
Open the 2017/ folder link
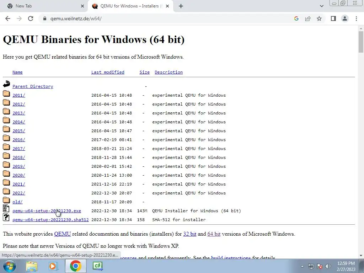(x=18, y=149)
